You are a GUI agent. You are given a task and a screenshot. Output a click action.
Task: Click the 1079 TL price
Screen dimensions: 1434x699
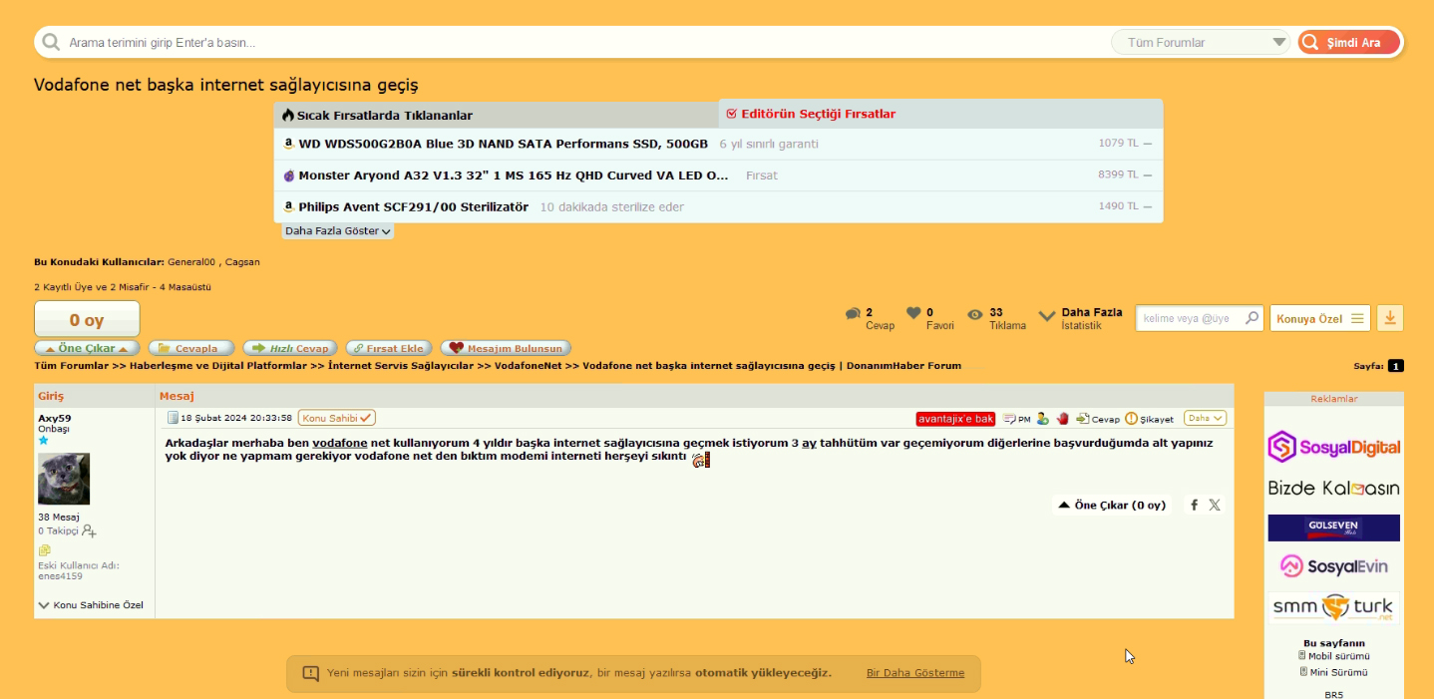pyautogui.click(x=1118, y=144)
